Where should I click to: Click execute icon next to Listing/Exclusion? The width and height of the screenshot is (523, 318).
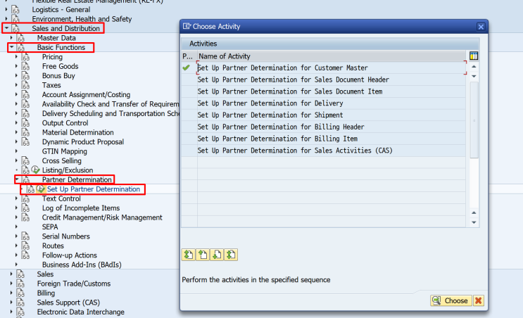[x=35, y=170]
